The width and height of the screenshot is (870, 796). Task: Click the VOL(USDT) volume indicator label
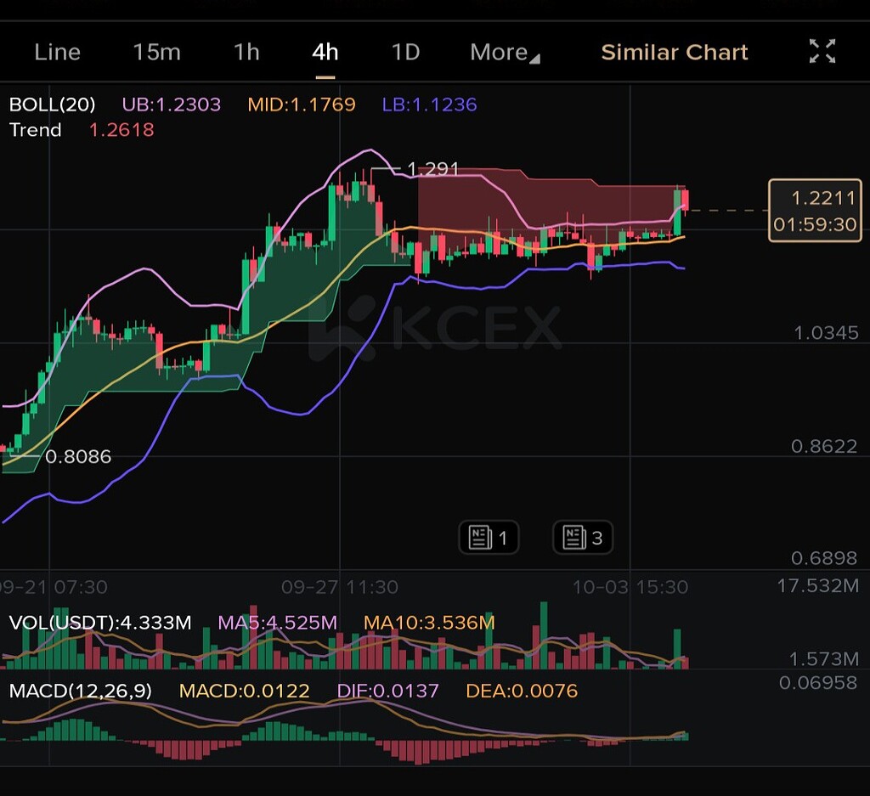pyautogui.click(x=100, y=623)
